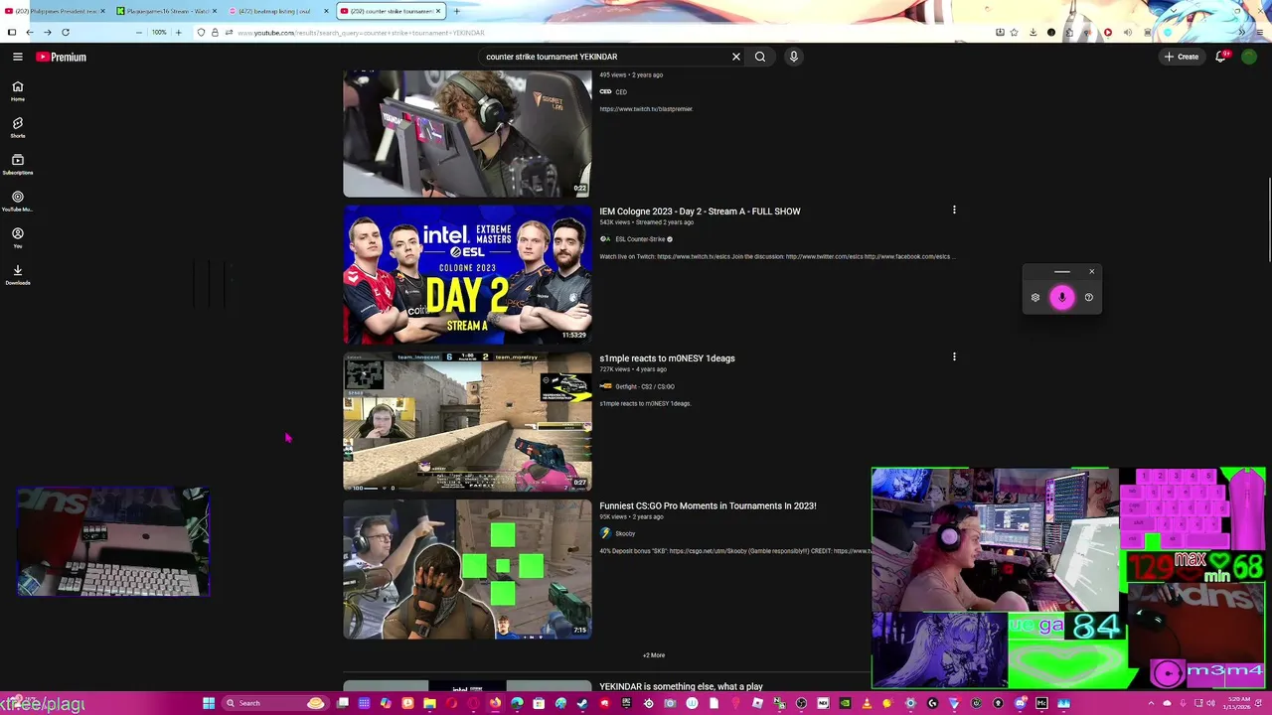Image resolution: width=1272 pixels, height=715 pixels.
Task: Start voice search with the microphone icon
Action: pos(793,57)
